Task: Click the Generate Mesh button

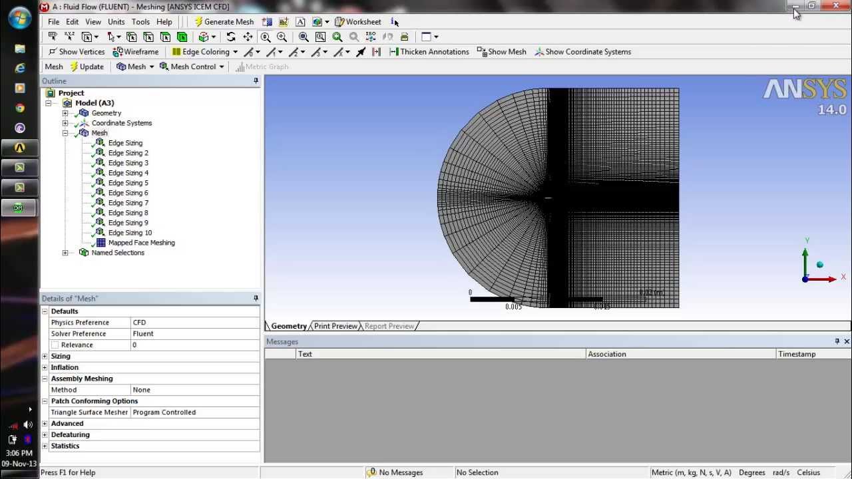Action: pos(224,22)
